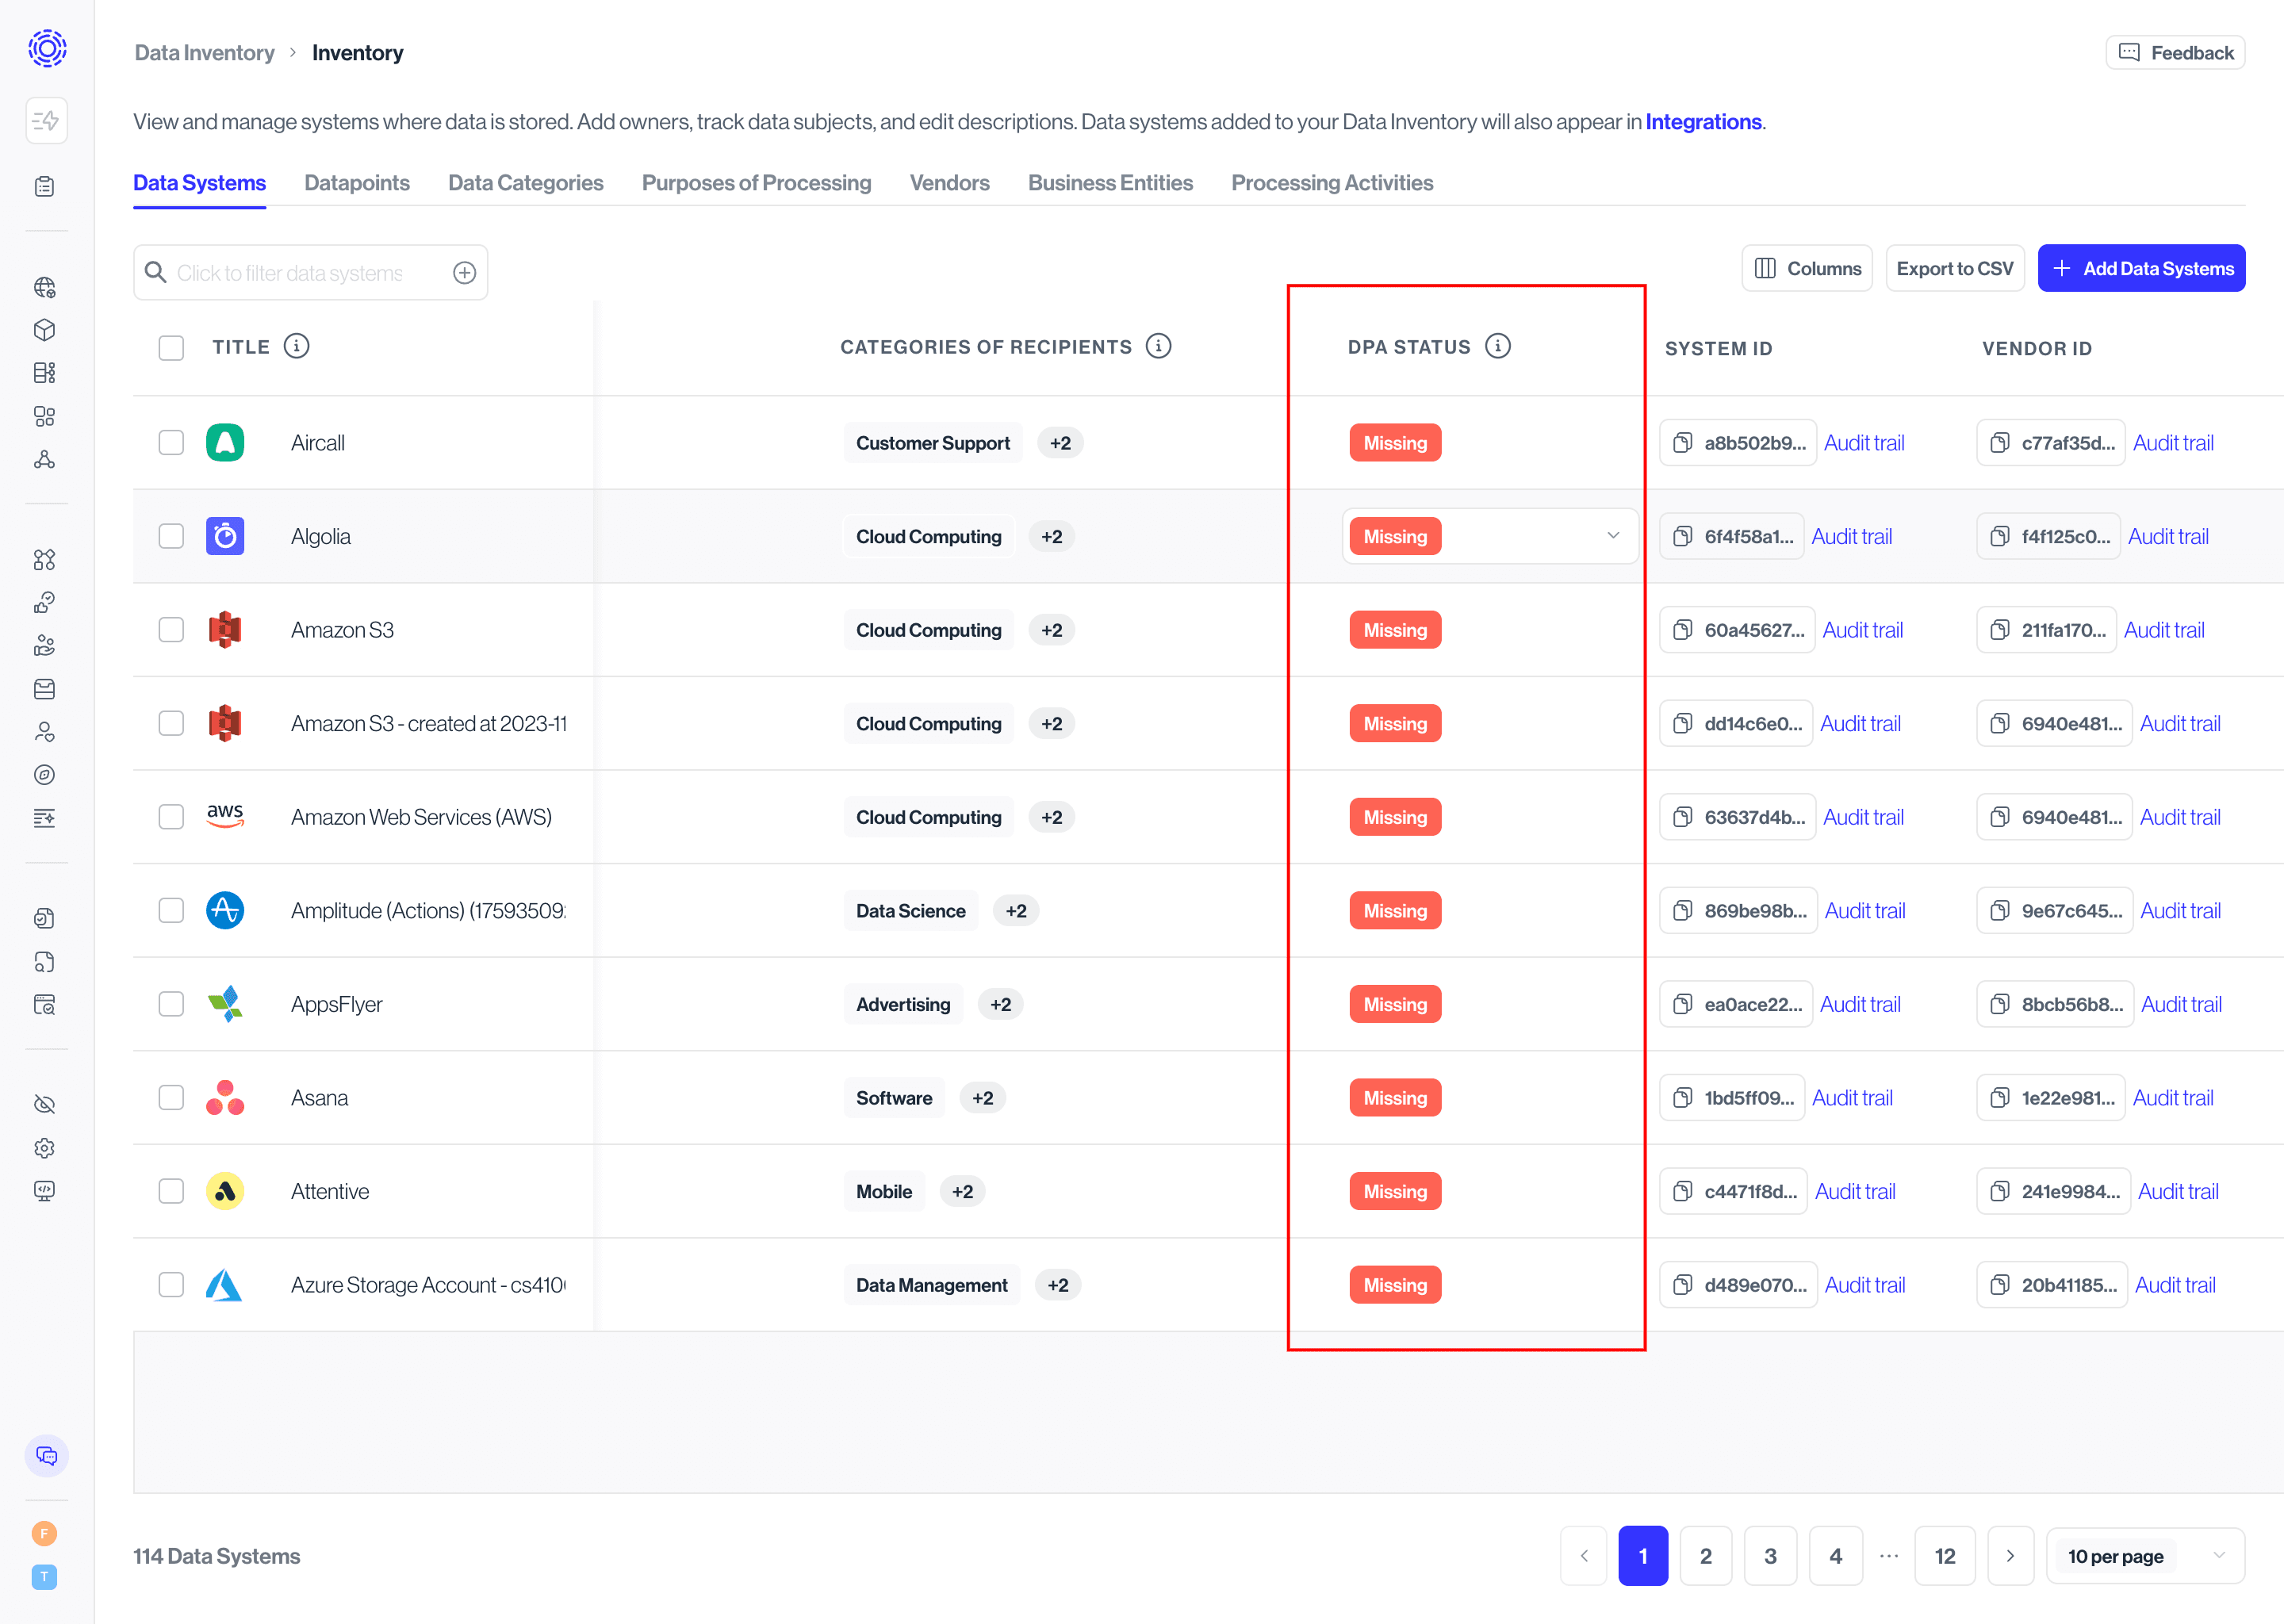This screenshot has height=1624, width=2284.
Task: Copy Asana vendor ID 1e22e981
Action: (2000, 1098)
